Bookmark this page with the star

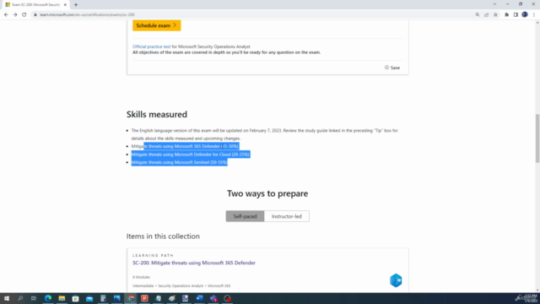[495, 15]
